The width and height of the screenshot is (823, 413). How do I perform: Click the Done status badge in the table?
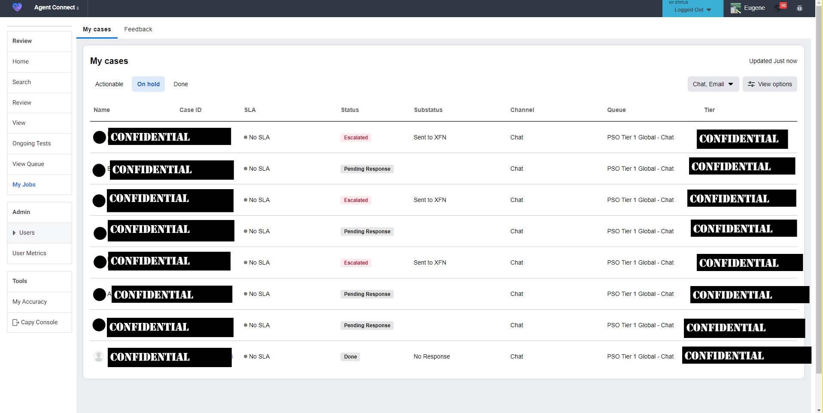tap(350, 357)
